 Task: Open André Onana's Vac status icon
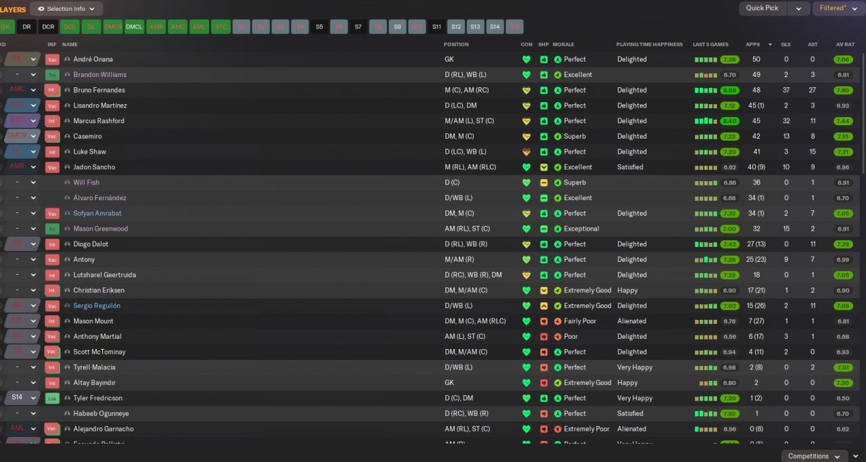click(x=52, y=60)
